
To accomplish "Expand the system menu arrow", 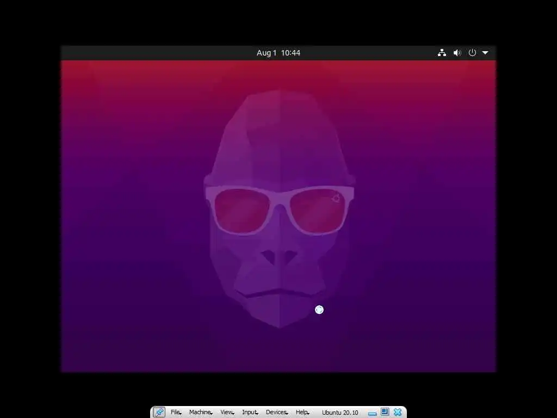I will click(485, 53).
